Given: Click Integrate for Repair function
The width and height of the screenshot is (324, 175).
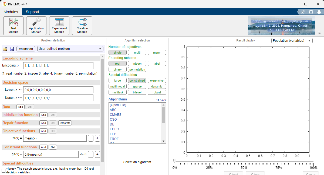Looking at the screenshot, I should point(65,123).
